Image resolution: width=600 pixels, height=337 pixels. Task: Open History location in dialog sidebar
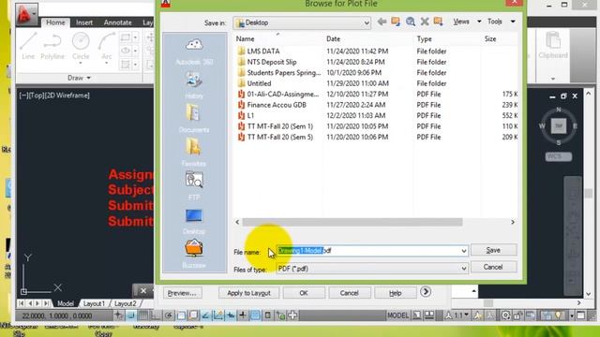(x=194, y=85)
